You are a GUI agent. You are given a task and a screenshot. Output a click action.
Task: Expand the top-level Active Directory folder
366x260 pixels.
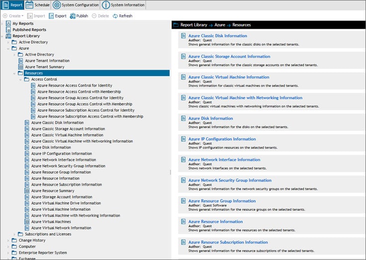coord(8,42)
